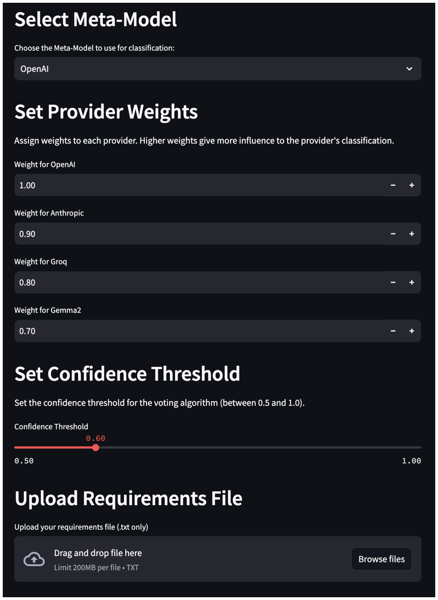Increase the Anthropic weight with plus

pos(411,234)
